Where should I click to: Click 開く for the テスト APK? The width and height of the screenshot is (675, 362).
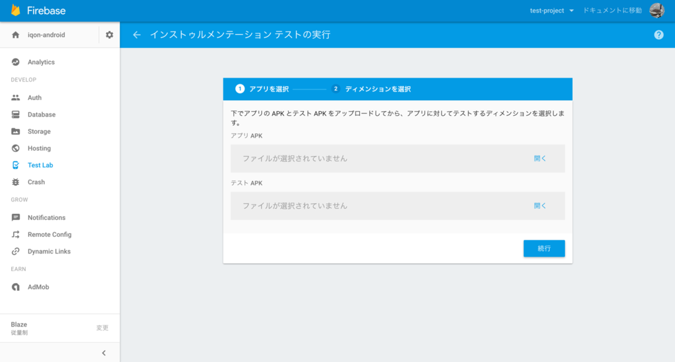[540, 205]
